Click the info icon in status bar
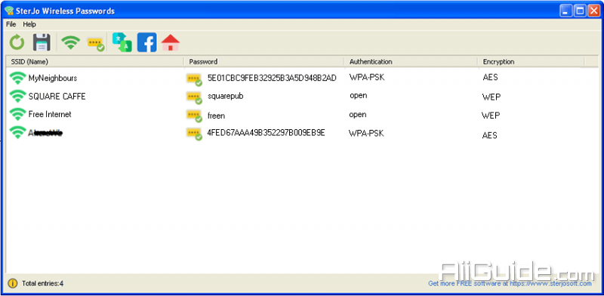The image size is (604, 296). pos(13,283)
